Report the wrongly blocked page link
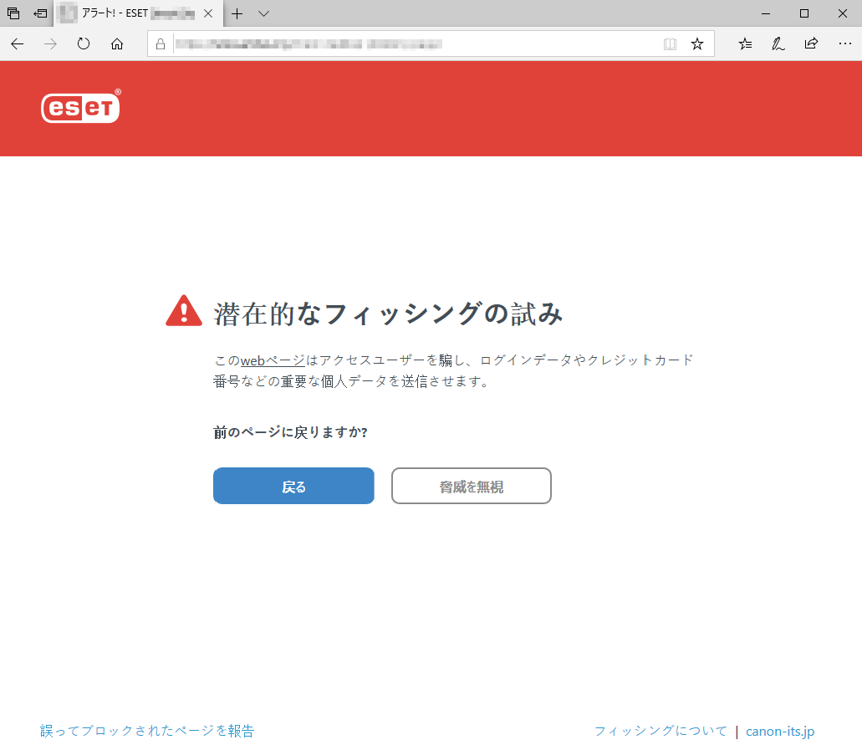This screenshot has height=755, width=862. (146, 730)
